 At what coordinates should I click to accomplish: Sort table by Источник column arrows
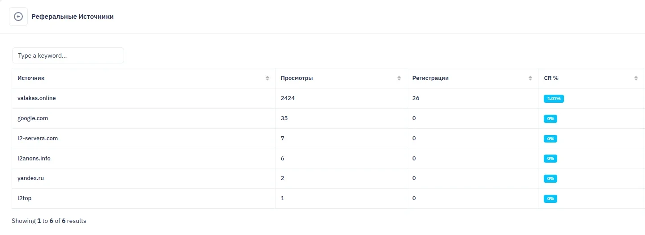[x=267, y=78]
